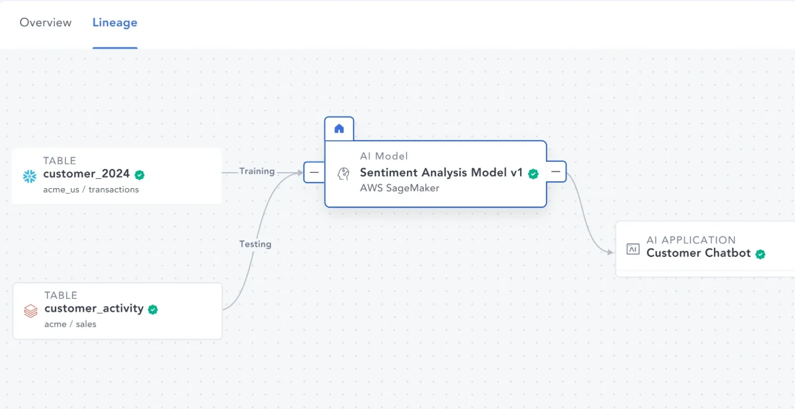Image resolution: width=795 pixels, height=409 pixels.
Task: Click the AI icon on Customer Chatbot node
Action: point(633,248)
